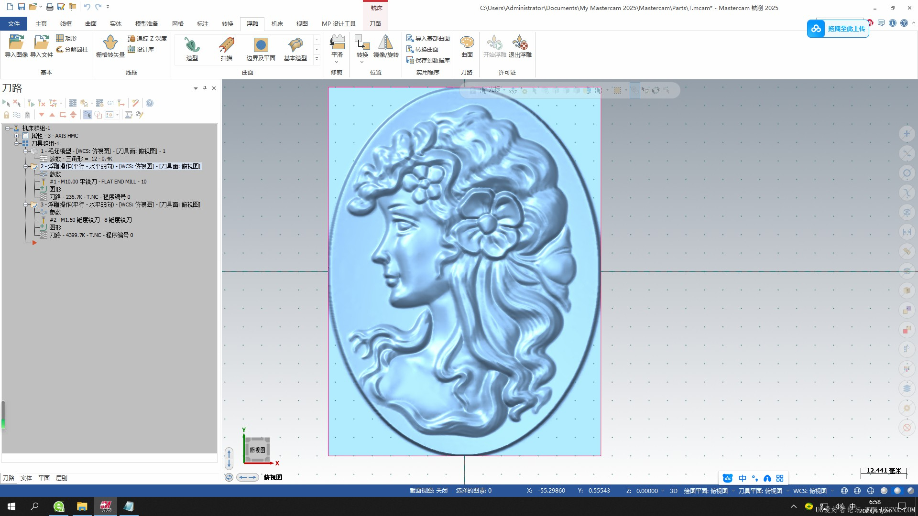Screen dimensions: 918x516
Task: Toggle toolpath display for operation 2 folder
Action: (x=34, y=167)
